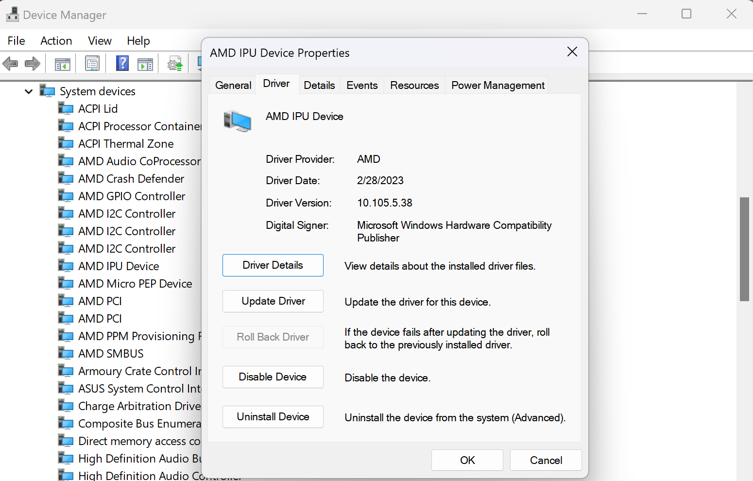Image resolution: width=753 pixels, height=481 pixels.
Task: Click the icon beside AMD SMBUS
Action: coord(66,352)
